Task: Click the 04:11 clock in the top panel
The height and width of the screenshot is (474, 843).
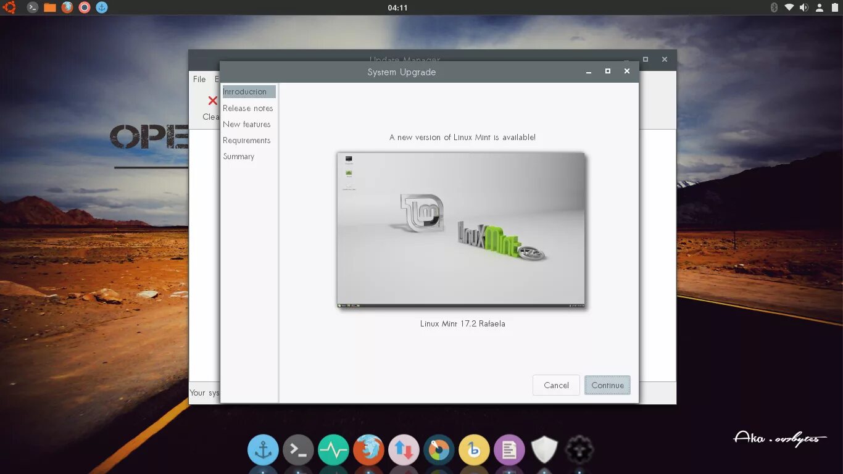Action: click(x=397, y=7)
